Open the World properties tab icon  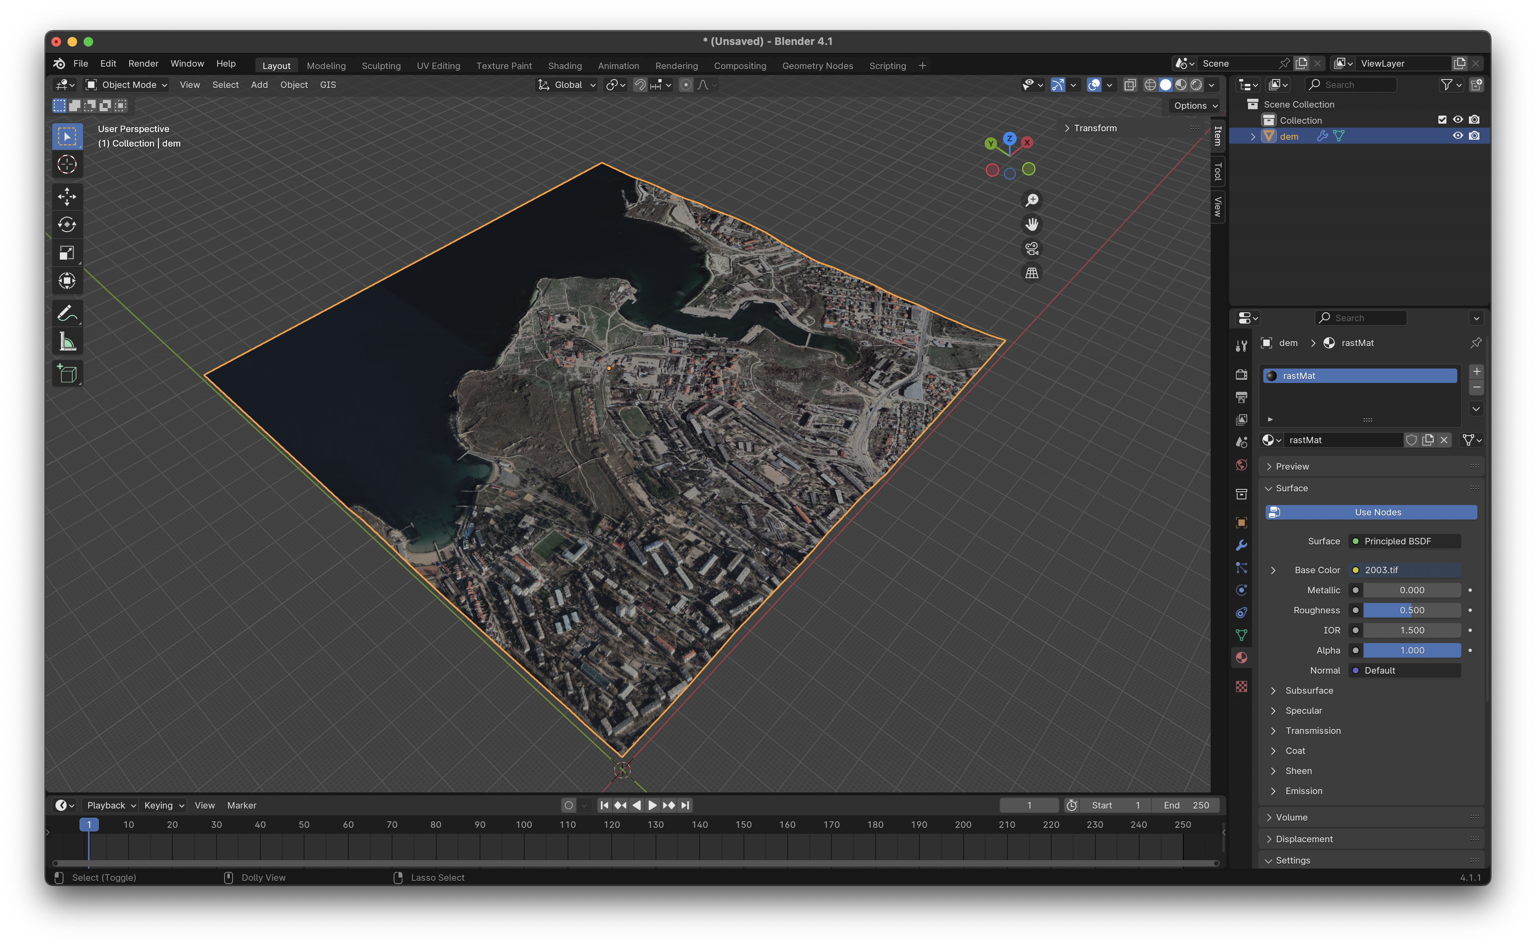[1242, 464]
